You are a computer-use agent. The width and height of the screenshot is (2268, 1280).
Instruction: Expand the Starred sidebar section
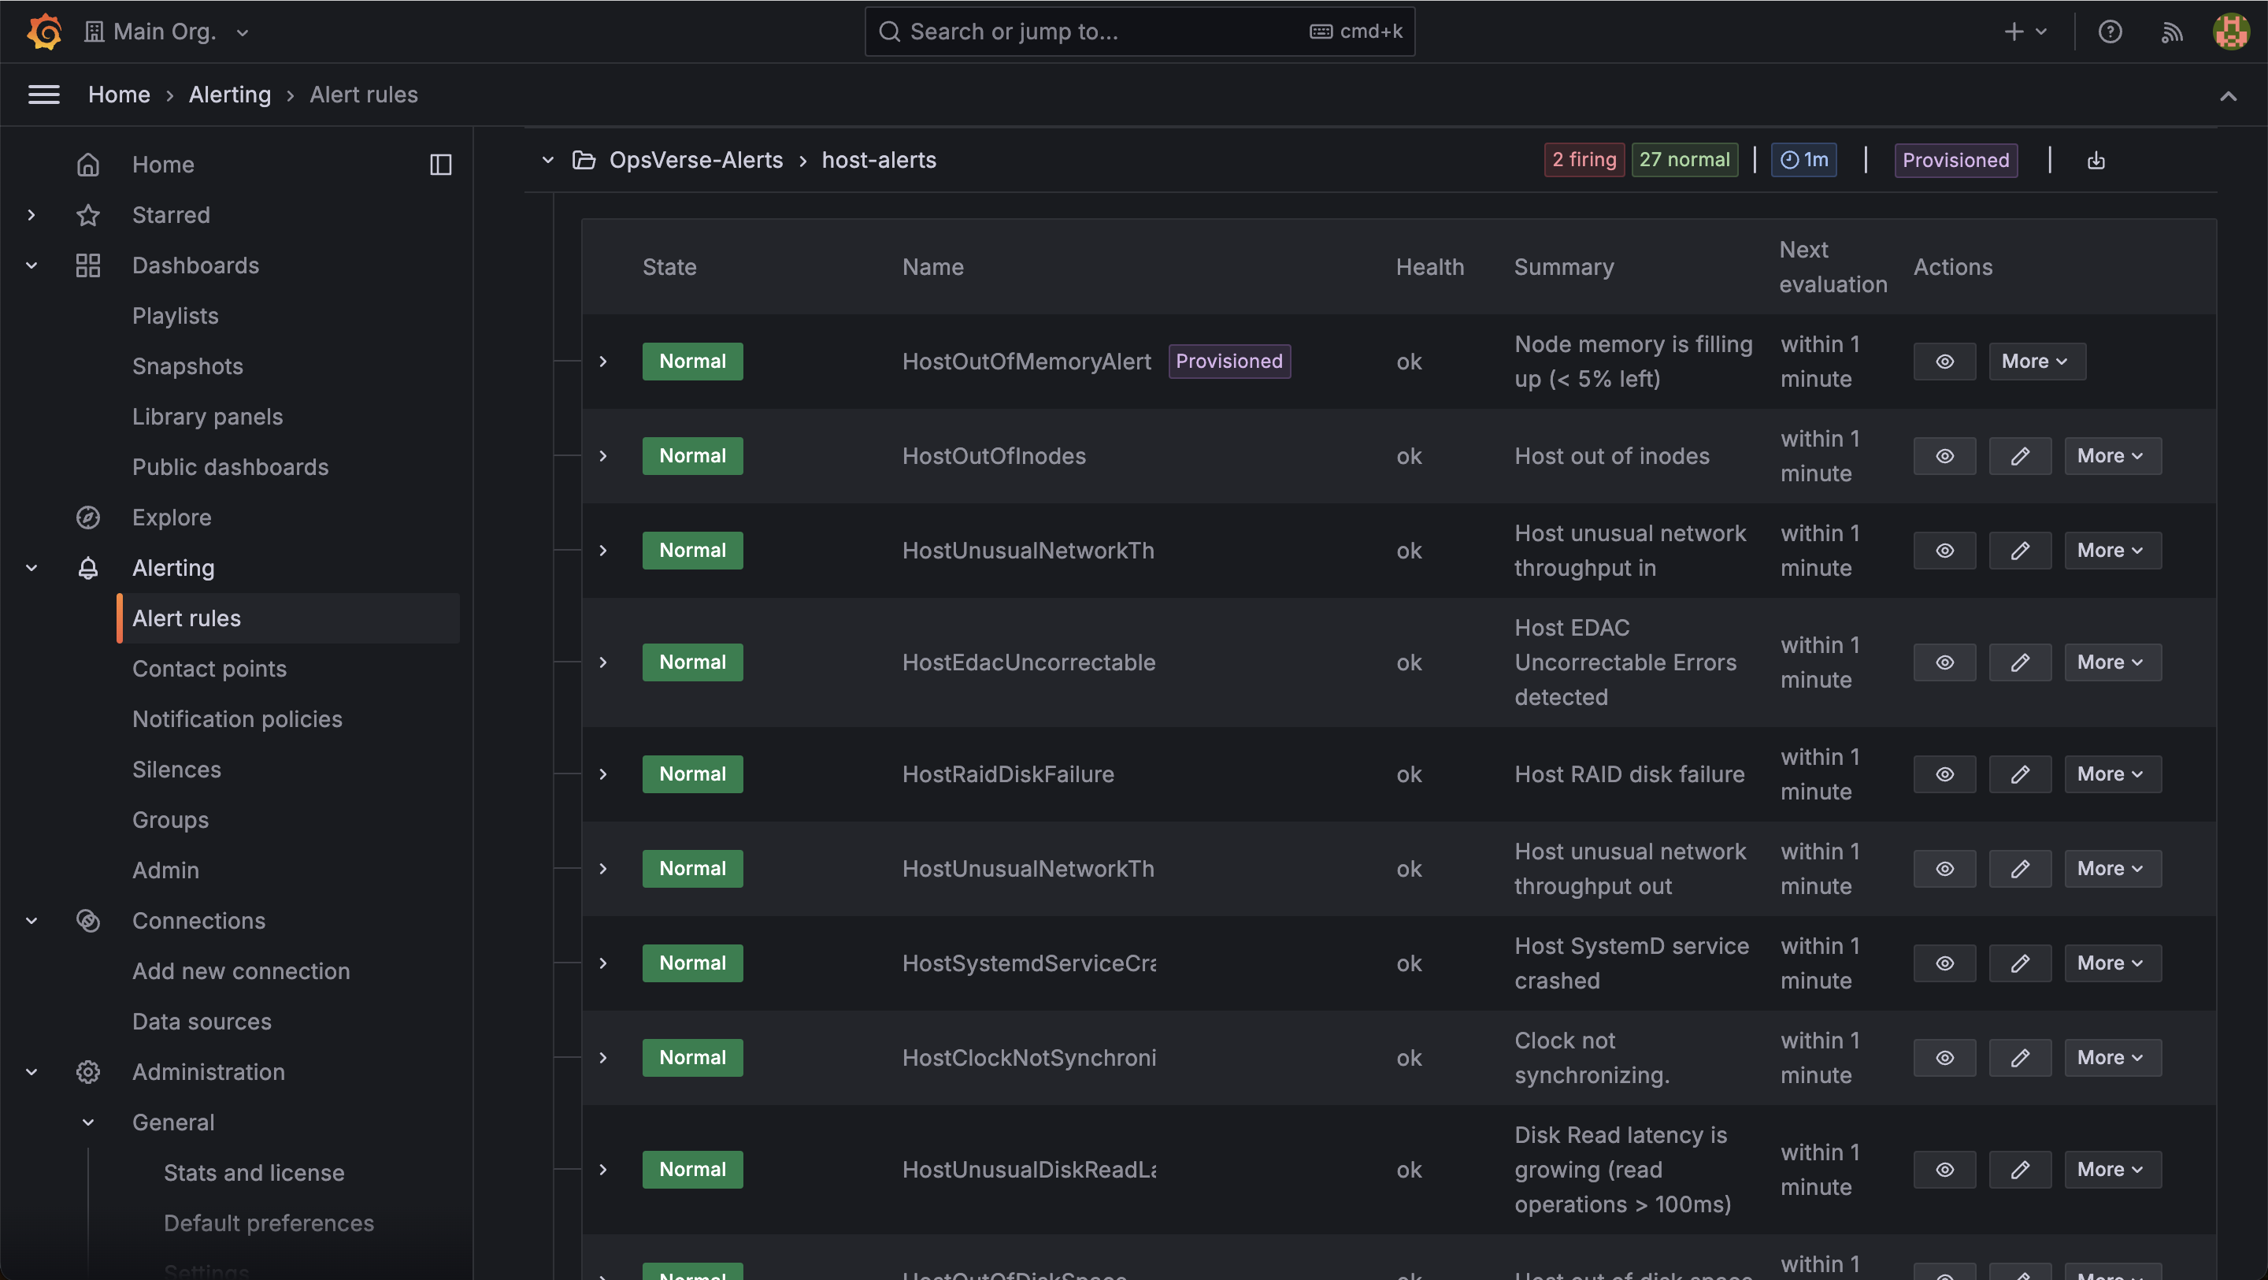31,215
